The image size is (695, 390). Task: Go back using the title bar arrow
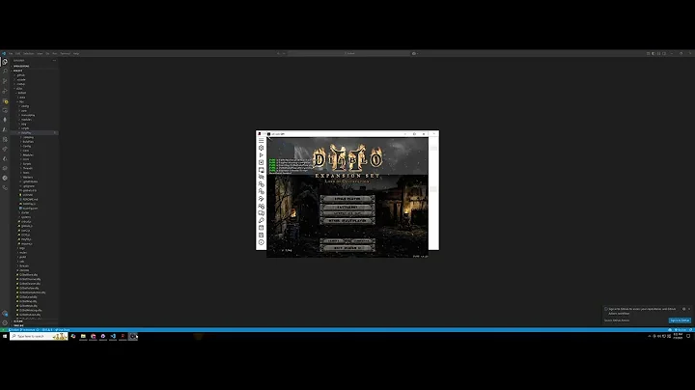278,54
